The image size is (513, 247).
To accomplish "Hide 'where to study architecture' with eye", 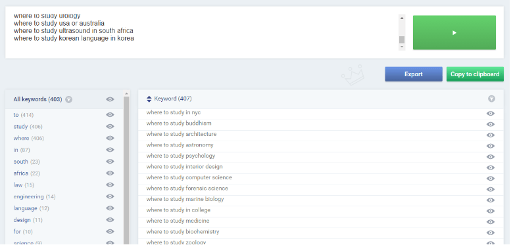I will (x=491, y=135).
